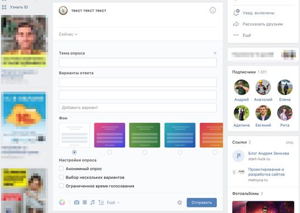
Task: Focus the first Варианты ответа field
Action: point(138,82)
